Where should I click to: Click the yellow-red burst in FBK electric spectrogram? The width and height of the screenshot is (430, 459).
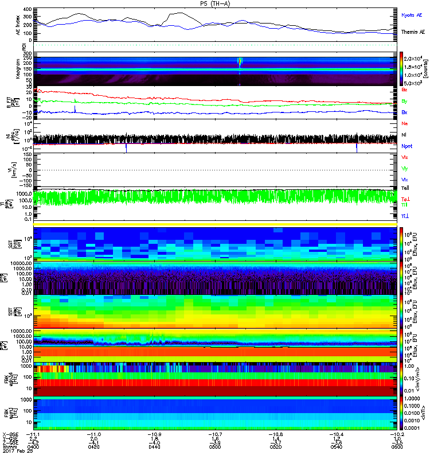tap(50, 368)
